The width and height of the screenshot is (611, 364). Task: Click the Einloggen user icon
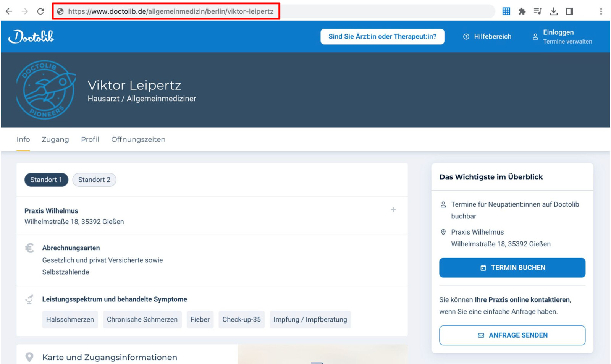coord(535,37)
